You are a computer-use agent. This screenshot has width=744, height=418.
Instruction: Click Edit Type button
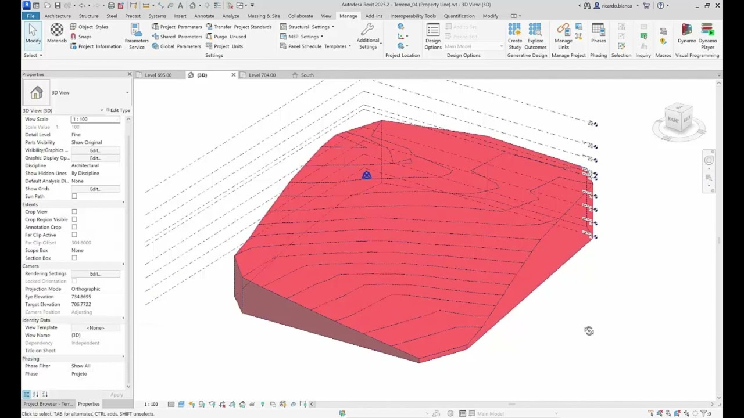click(x=118, y=110)
